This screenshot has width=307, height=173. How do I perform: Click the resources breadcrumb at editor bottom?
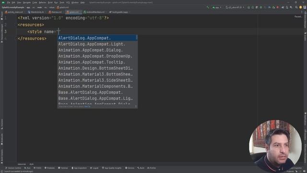coord(22,164)
